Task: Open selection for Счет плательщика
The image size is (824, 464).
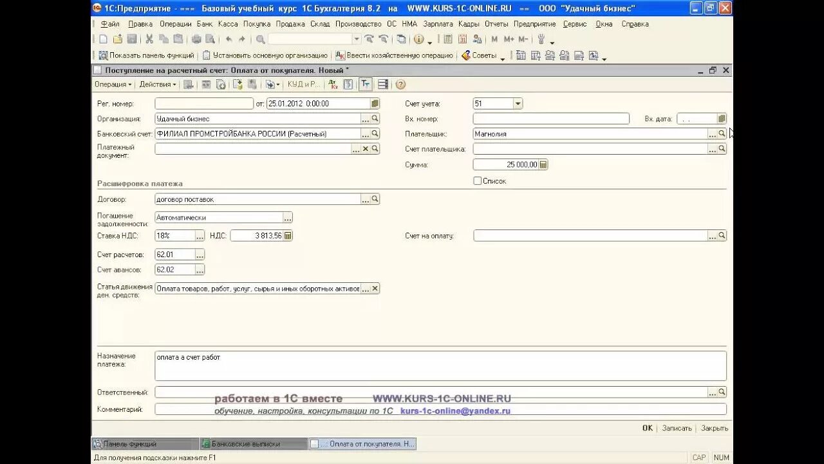Action: 713,149
